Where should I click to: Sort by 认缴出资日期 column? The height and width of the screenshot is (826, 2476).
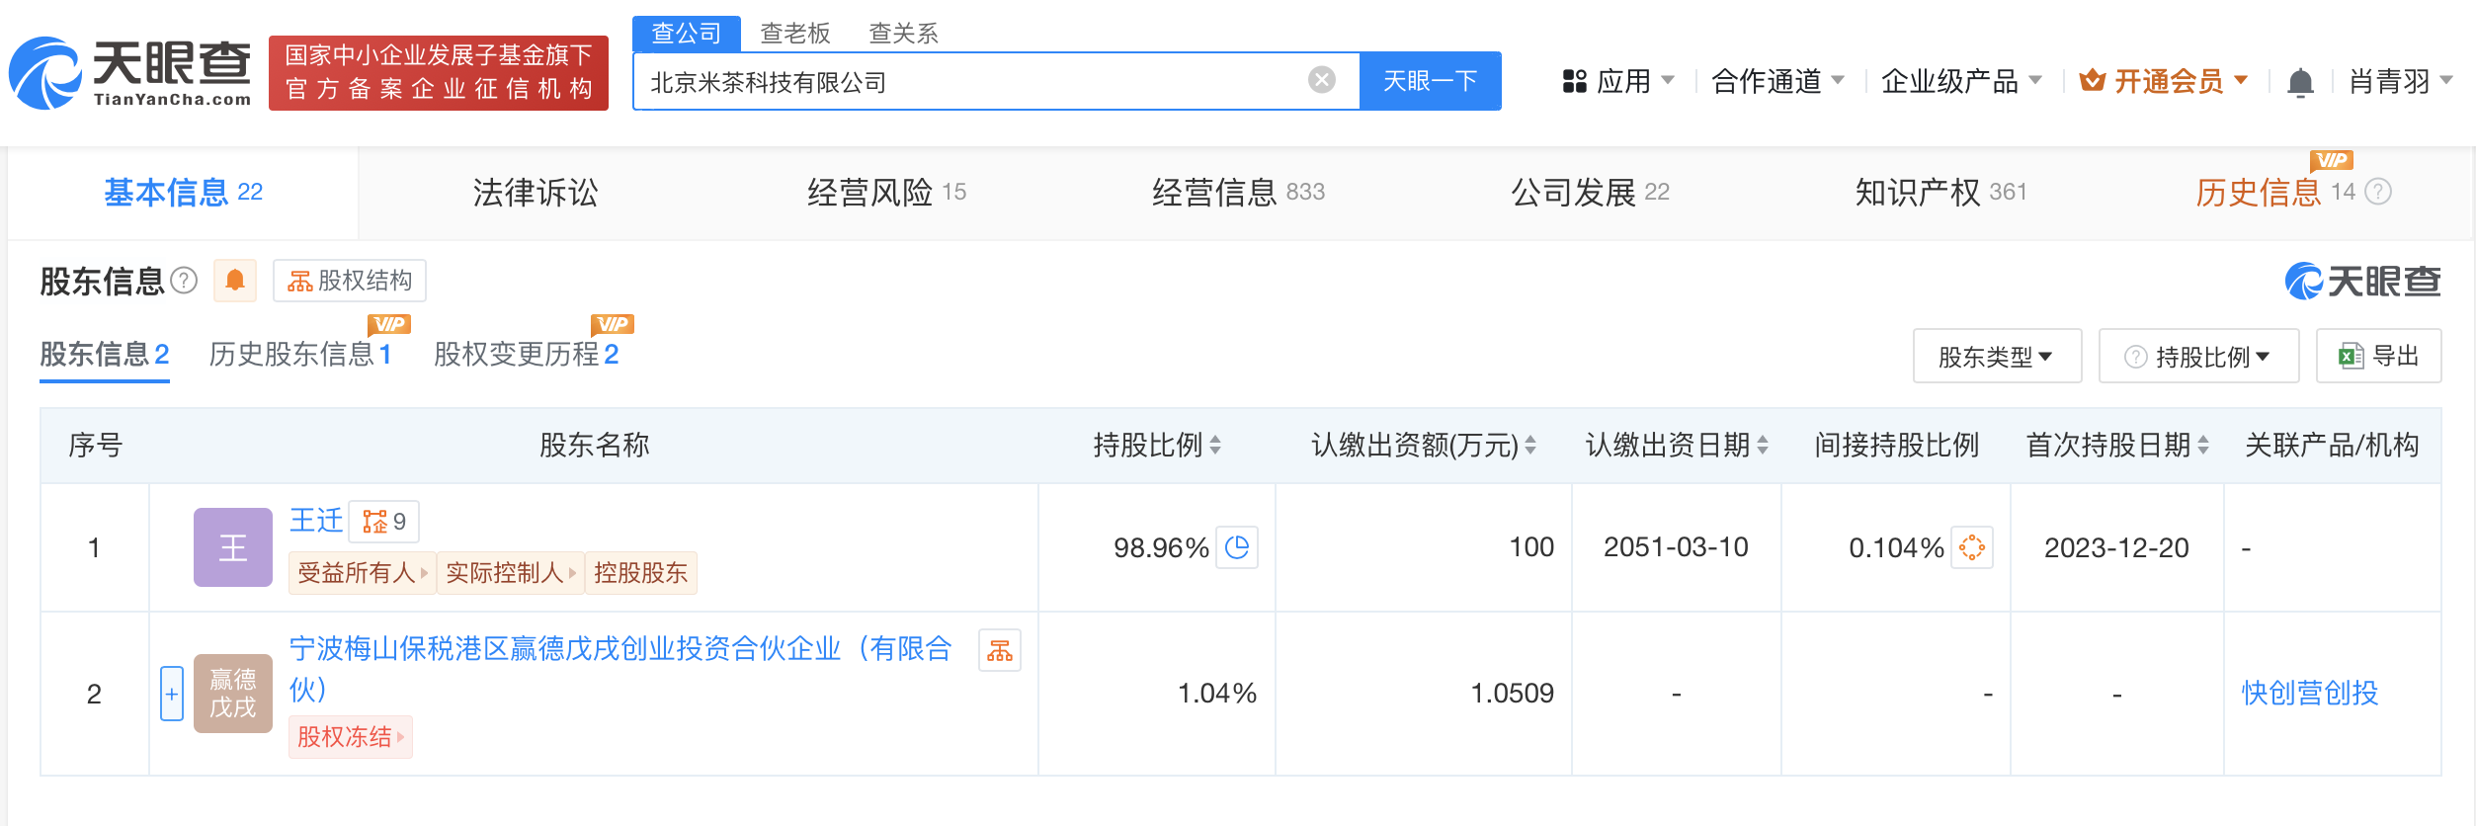[1763, 446]
